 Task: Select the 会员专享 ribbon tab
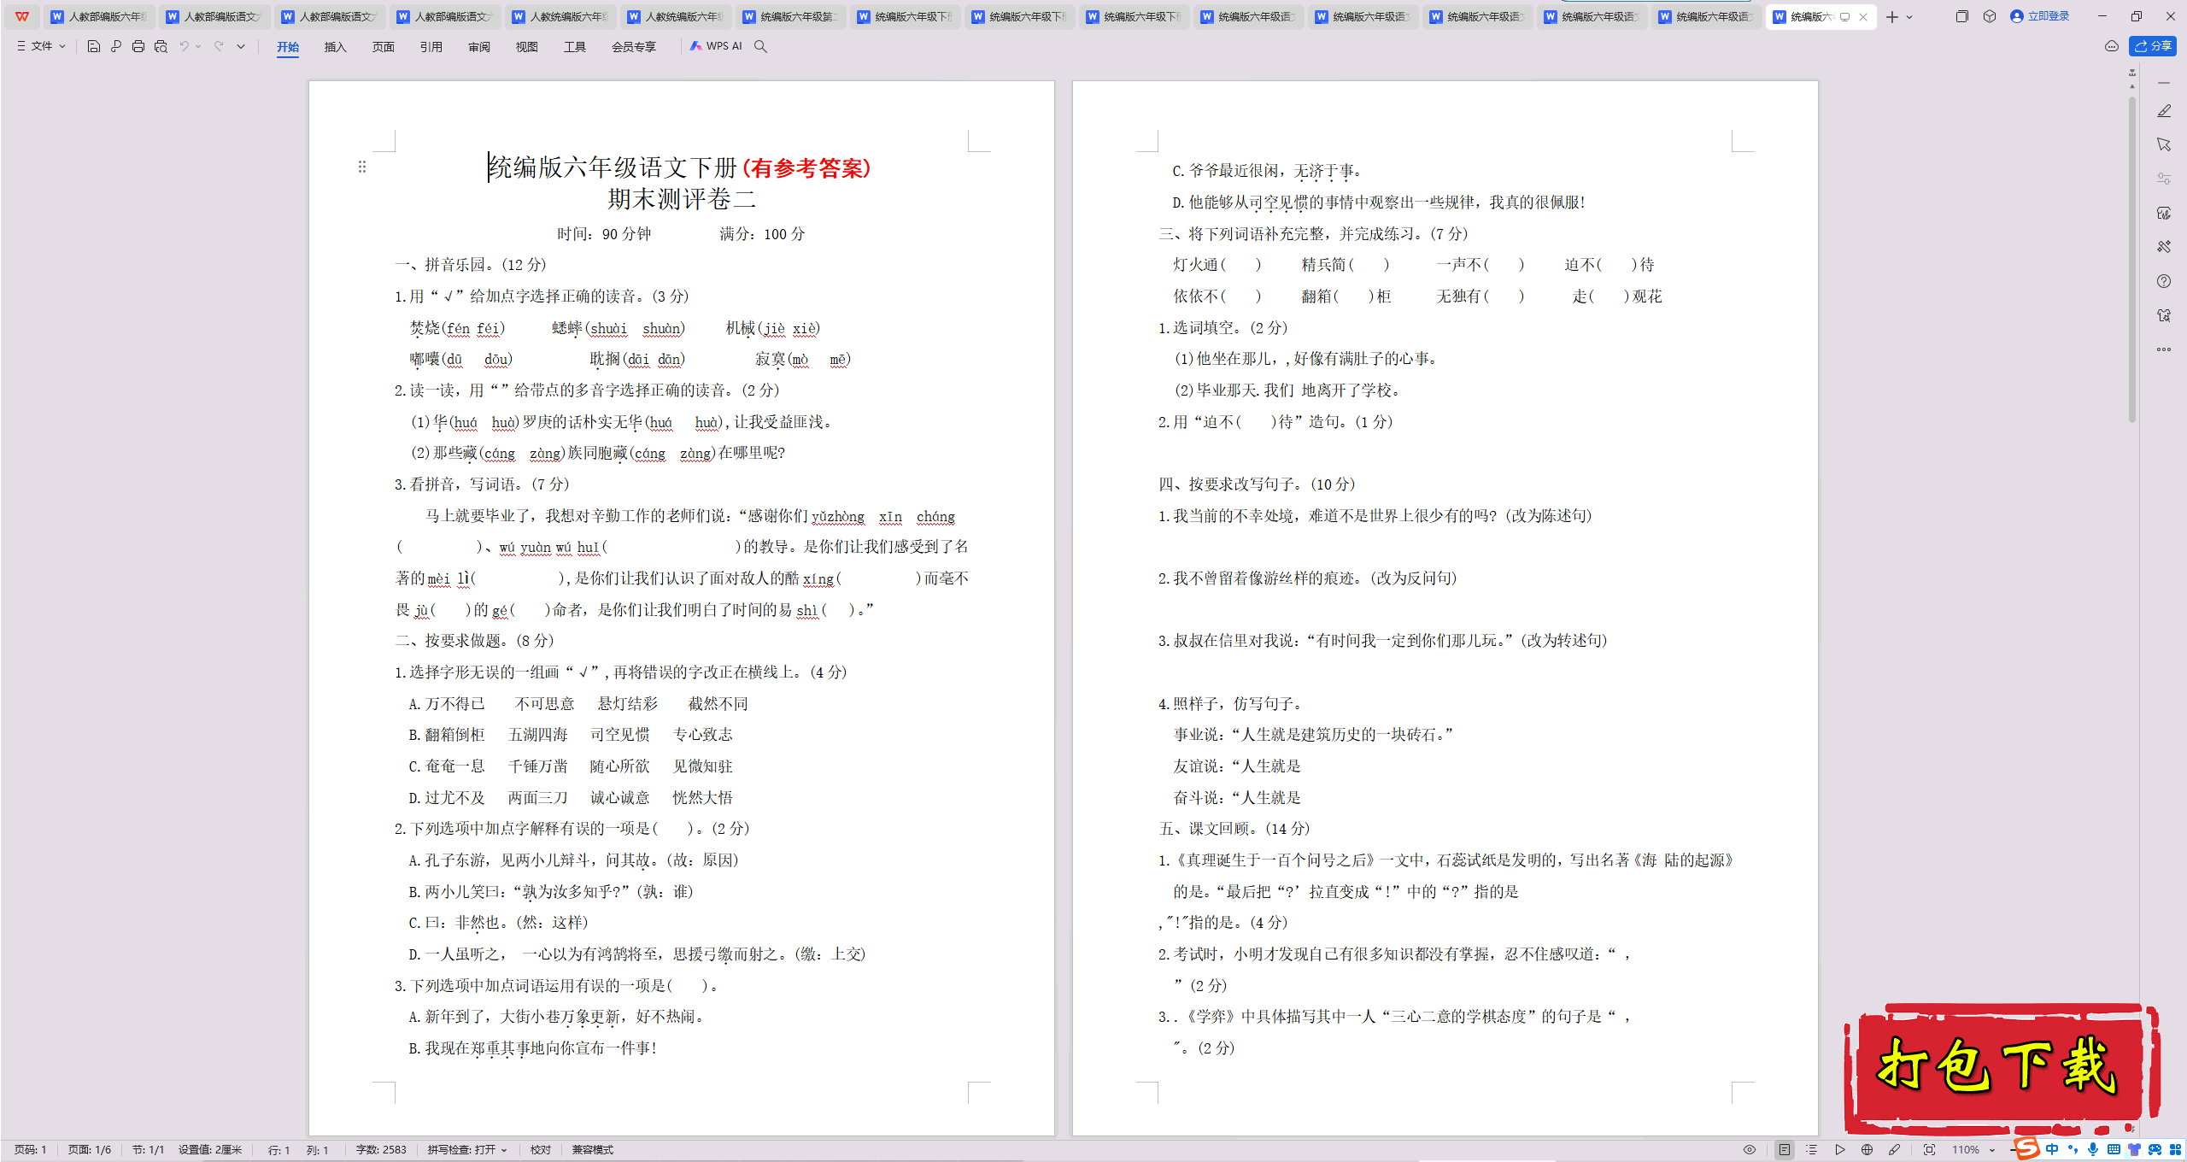(634, 47)
